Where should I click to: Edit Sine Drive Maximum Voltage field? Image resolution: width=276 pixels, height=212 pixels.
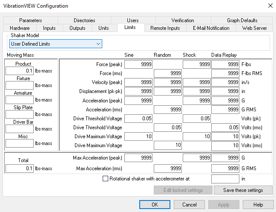point(138,136)
